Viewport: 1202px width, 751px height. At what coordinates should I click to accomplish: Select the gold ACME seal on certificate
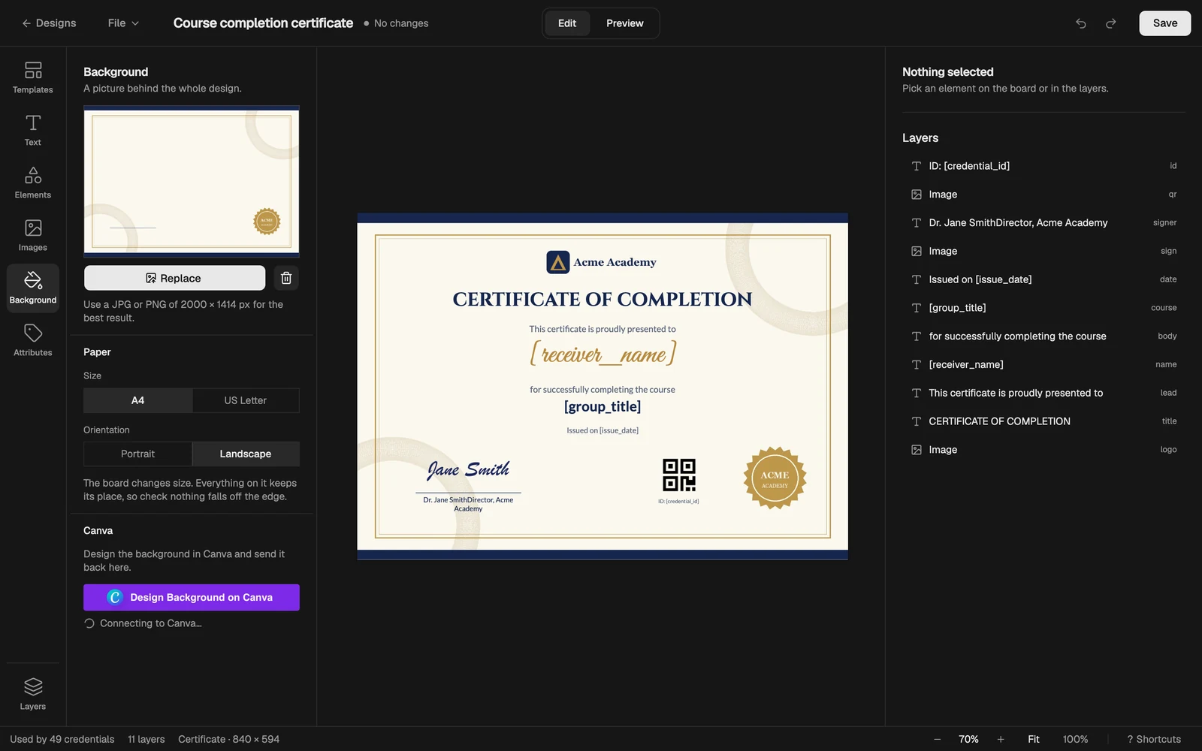pos(775,478)
